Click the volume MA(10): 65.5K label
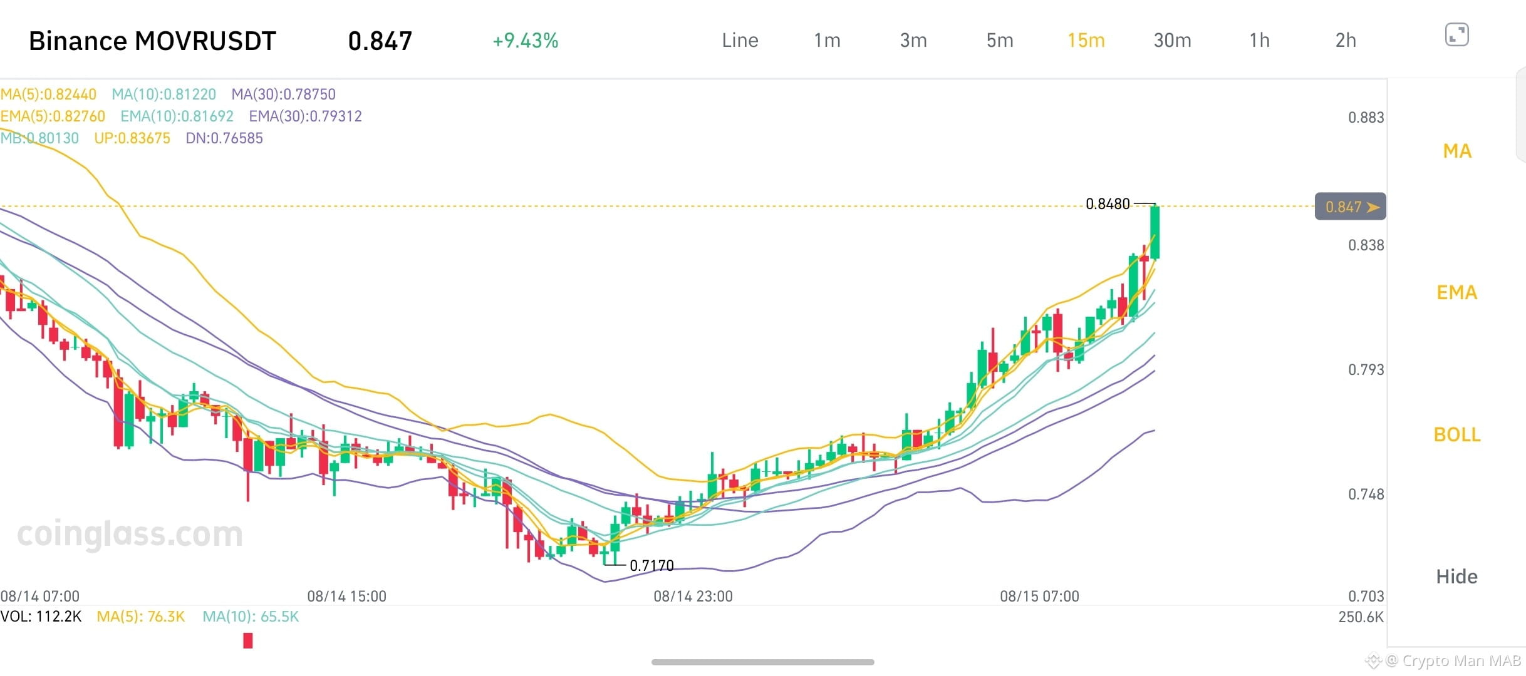This screenshot has height=676, width=1526. coord(251,617)
